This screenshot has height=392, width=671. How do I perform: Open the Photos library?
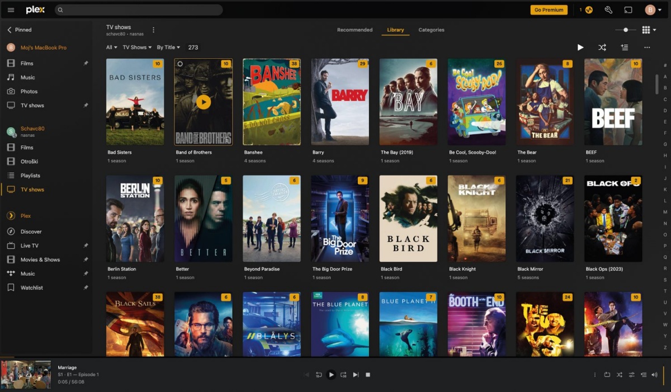[29, 91]
